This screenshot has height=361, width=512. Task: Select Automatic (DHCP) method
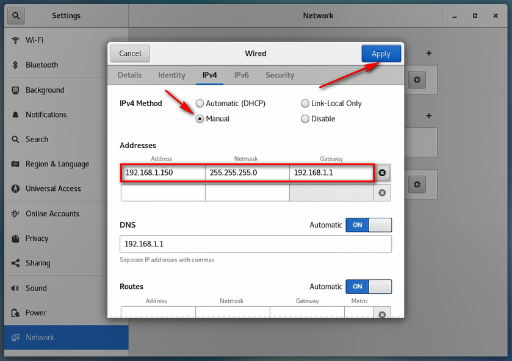tap(231, 104)
